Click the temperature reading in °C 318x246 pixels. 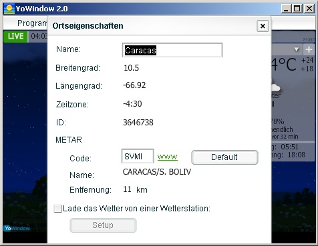(284, 65)
